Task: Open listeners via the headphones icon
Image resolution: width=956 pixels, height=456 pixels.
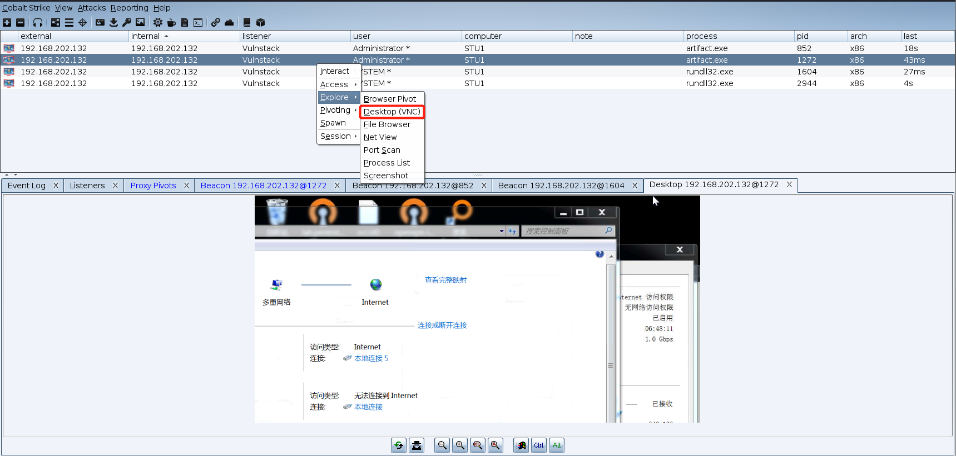Action: tap(38, 22)
